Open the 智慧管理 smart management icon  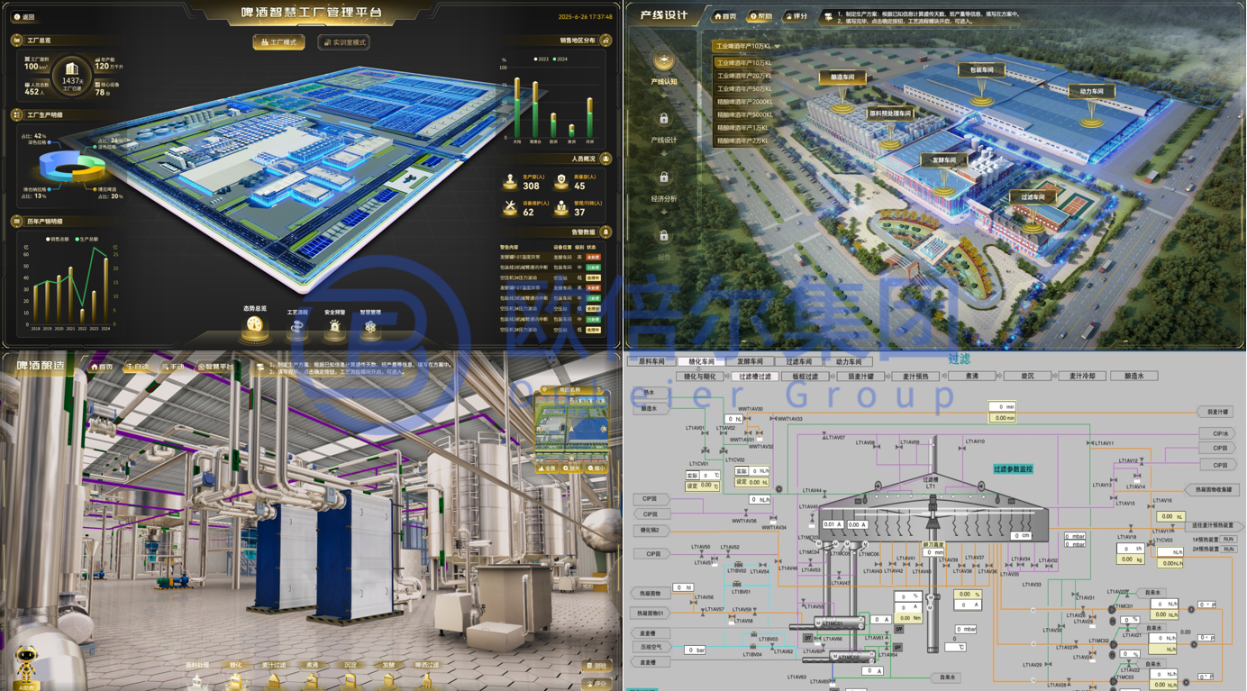coord(370,328)
